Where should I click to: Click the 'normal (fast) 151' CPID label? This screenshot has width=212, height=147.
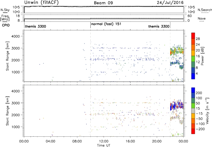tap(106, 24)
